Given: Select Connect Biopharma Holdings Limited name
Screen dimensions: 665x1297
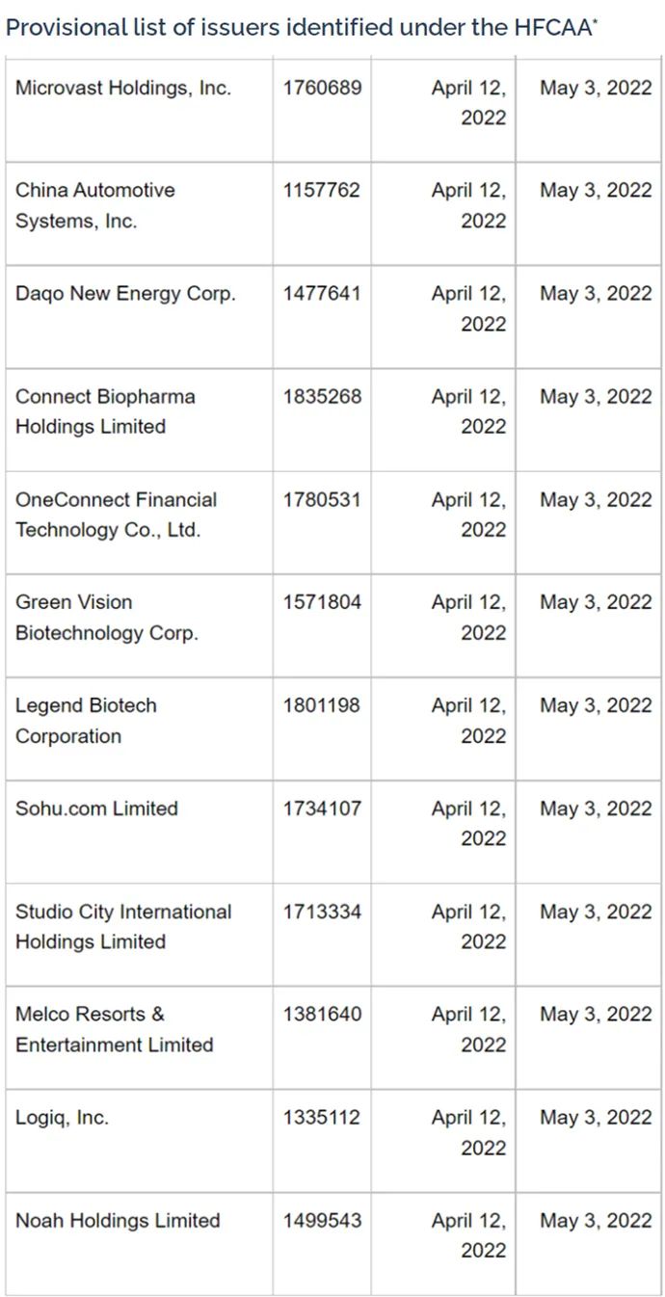Looking at the screenshot, I should (105, 411).
